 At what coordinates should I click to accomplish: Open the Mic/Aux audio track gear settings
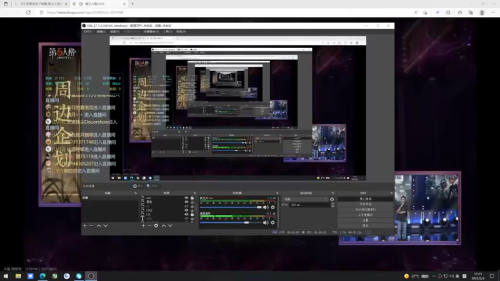click(272, 207)
